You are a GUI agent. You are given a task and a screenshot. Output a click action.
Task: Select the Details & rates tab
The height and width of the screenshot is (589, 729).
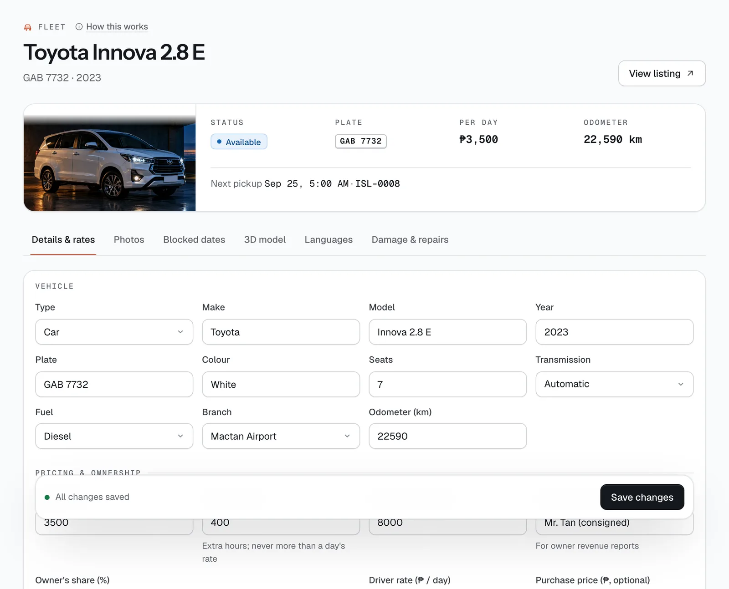[63, 239]
